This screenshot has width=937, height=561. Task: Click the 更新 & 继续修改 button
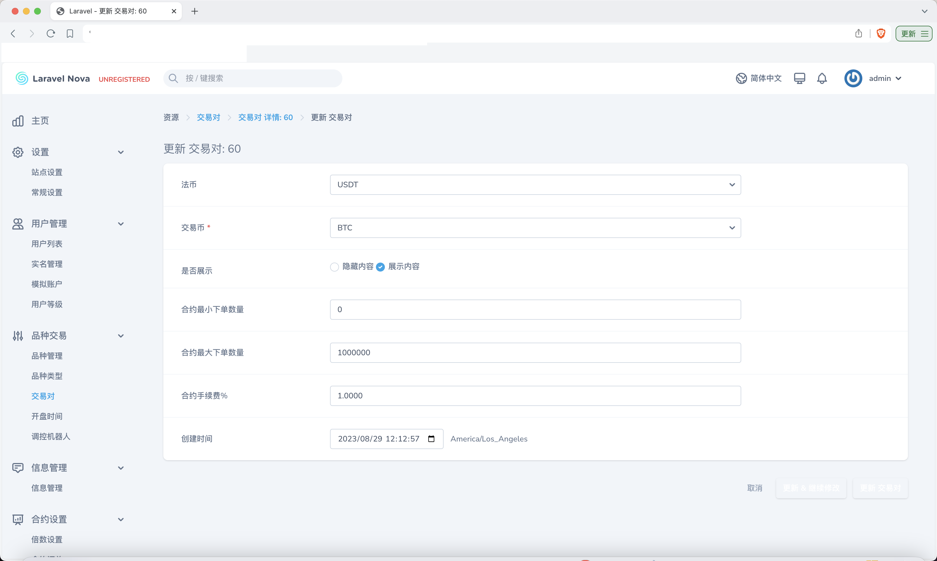coord(811,488)
